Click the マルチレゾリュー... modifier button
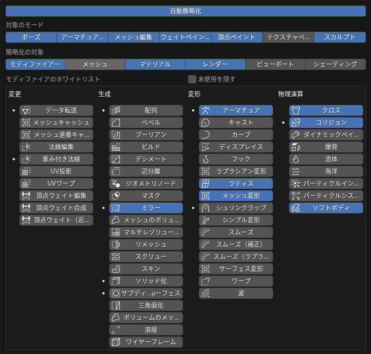 [x=146, y=232]
